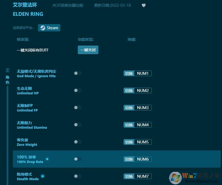The width and height of the screenshot is (222, 185).
Task: Enable the Unlimited FP toggle
Action: 77,108
